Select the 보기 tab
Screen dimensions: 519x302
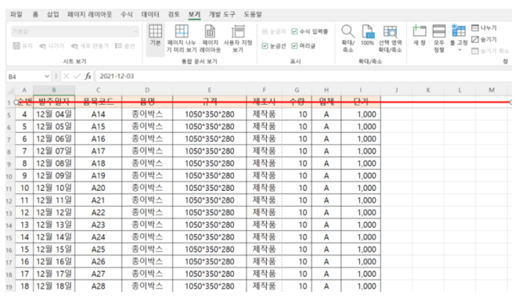(x=194, y=14)
